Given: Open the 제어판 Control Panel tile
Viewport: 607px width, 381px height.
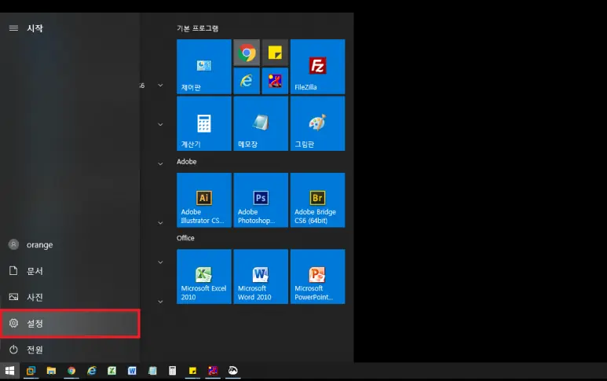Looking at the screenshot, I should 204,67.
